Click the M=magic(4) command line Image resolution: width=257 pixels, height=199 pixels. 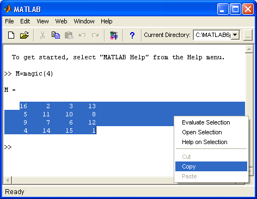(x=29, y=73)
